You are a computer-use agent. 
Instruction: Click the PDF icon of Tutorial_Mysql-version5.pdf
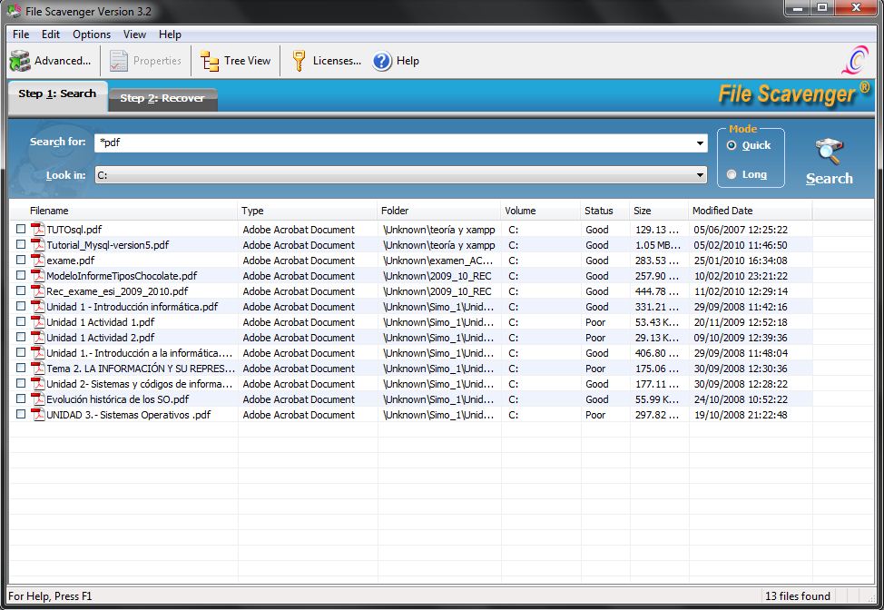coord(38,245)
